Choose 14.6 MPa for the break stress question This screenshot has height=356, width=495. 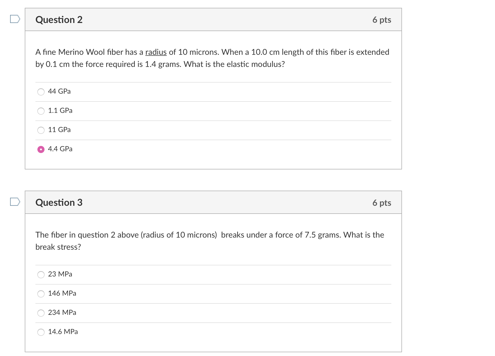[41, 332]
